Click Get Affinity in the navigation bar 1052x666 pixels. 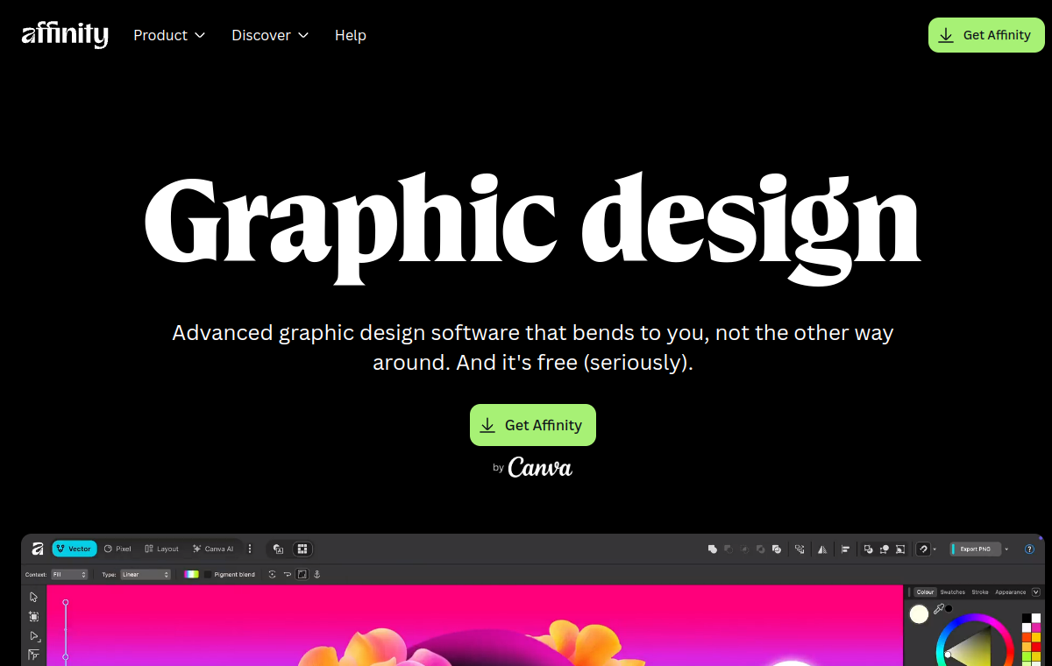pos(986,35)
